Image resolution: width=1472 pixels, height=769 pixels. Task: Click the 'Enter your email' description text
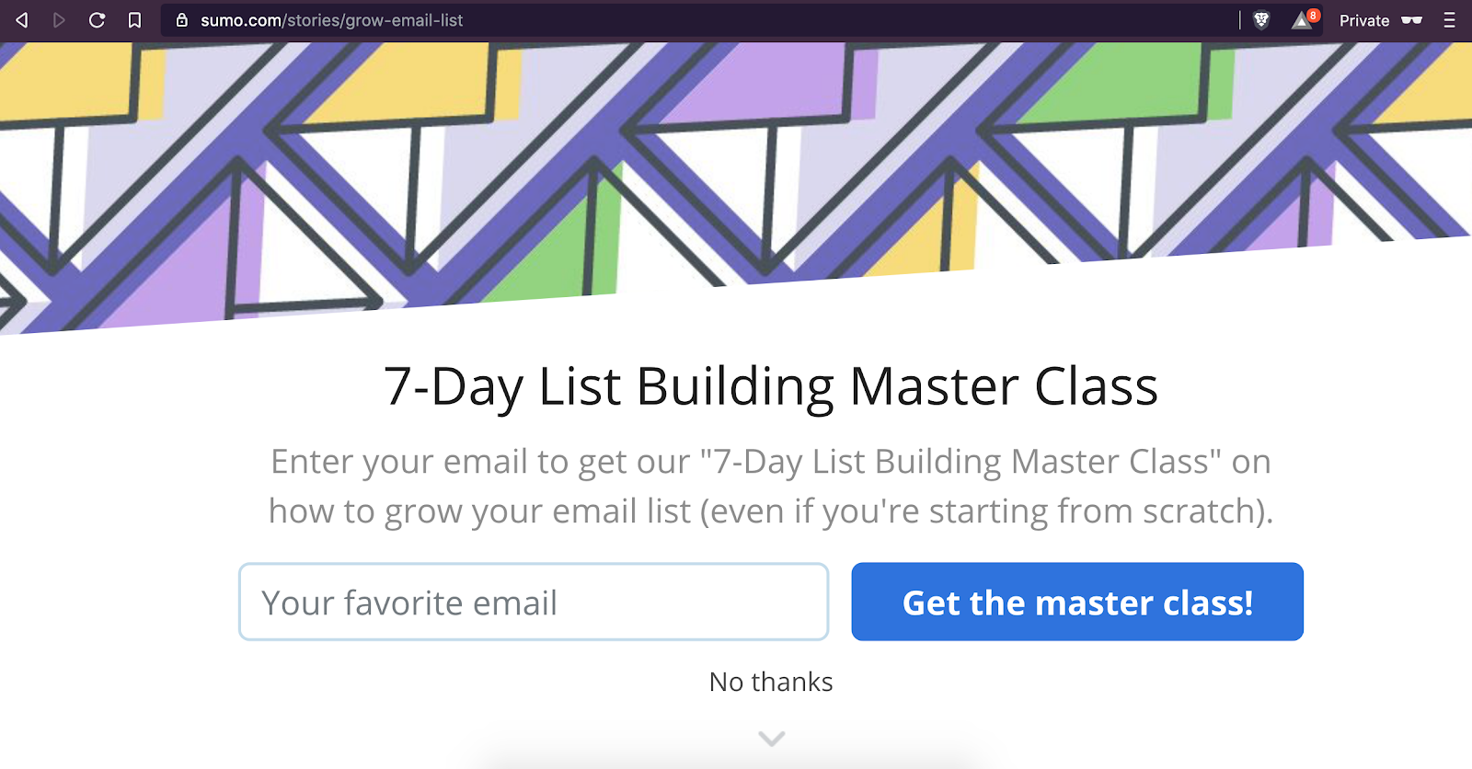click(771, 486)
